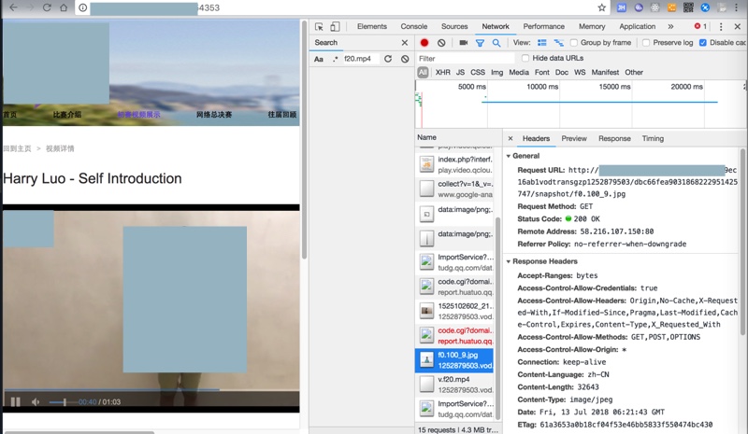Open the Response tab of the request
The width and height of the screenshot is (748, 434).
(614, 138)
